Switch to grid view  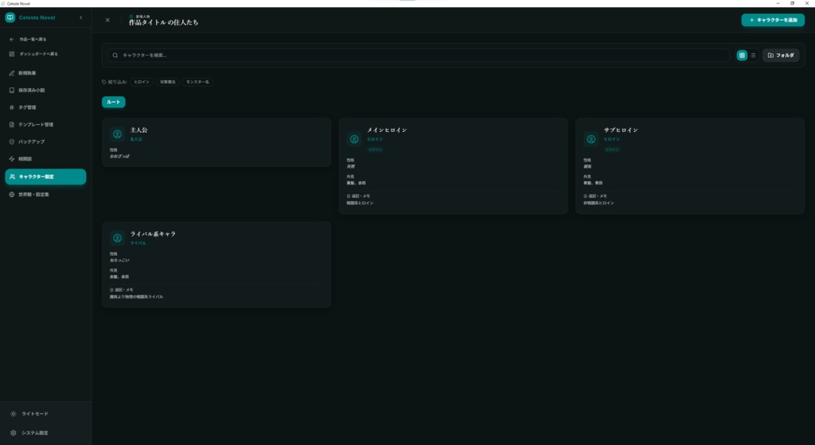click(742, 55)
